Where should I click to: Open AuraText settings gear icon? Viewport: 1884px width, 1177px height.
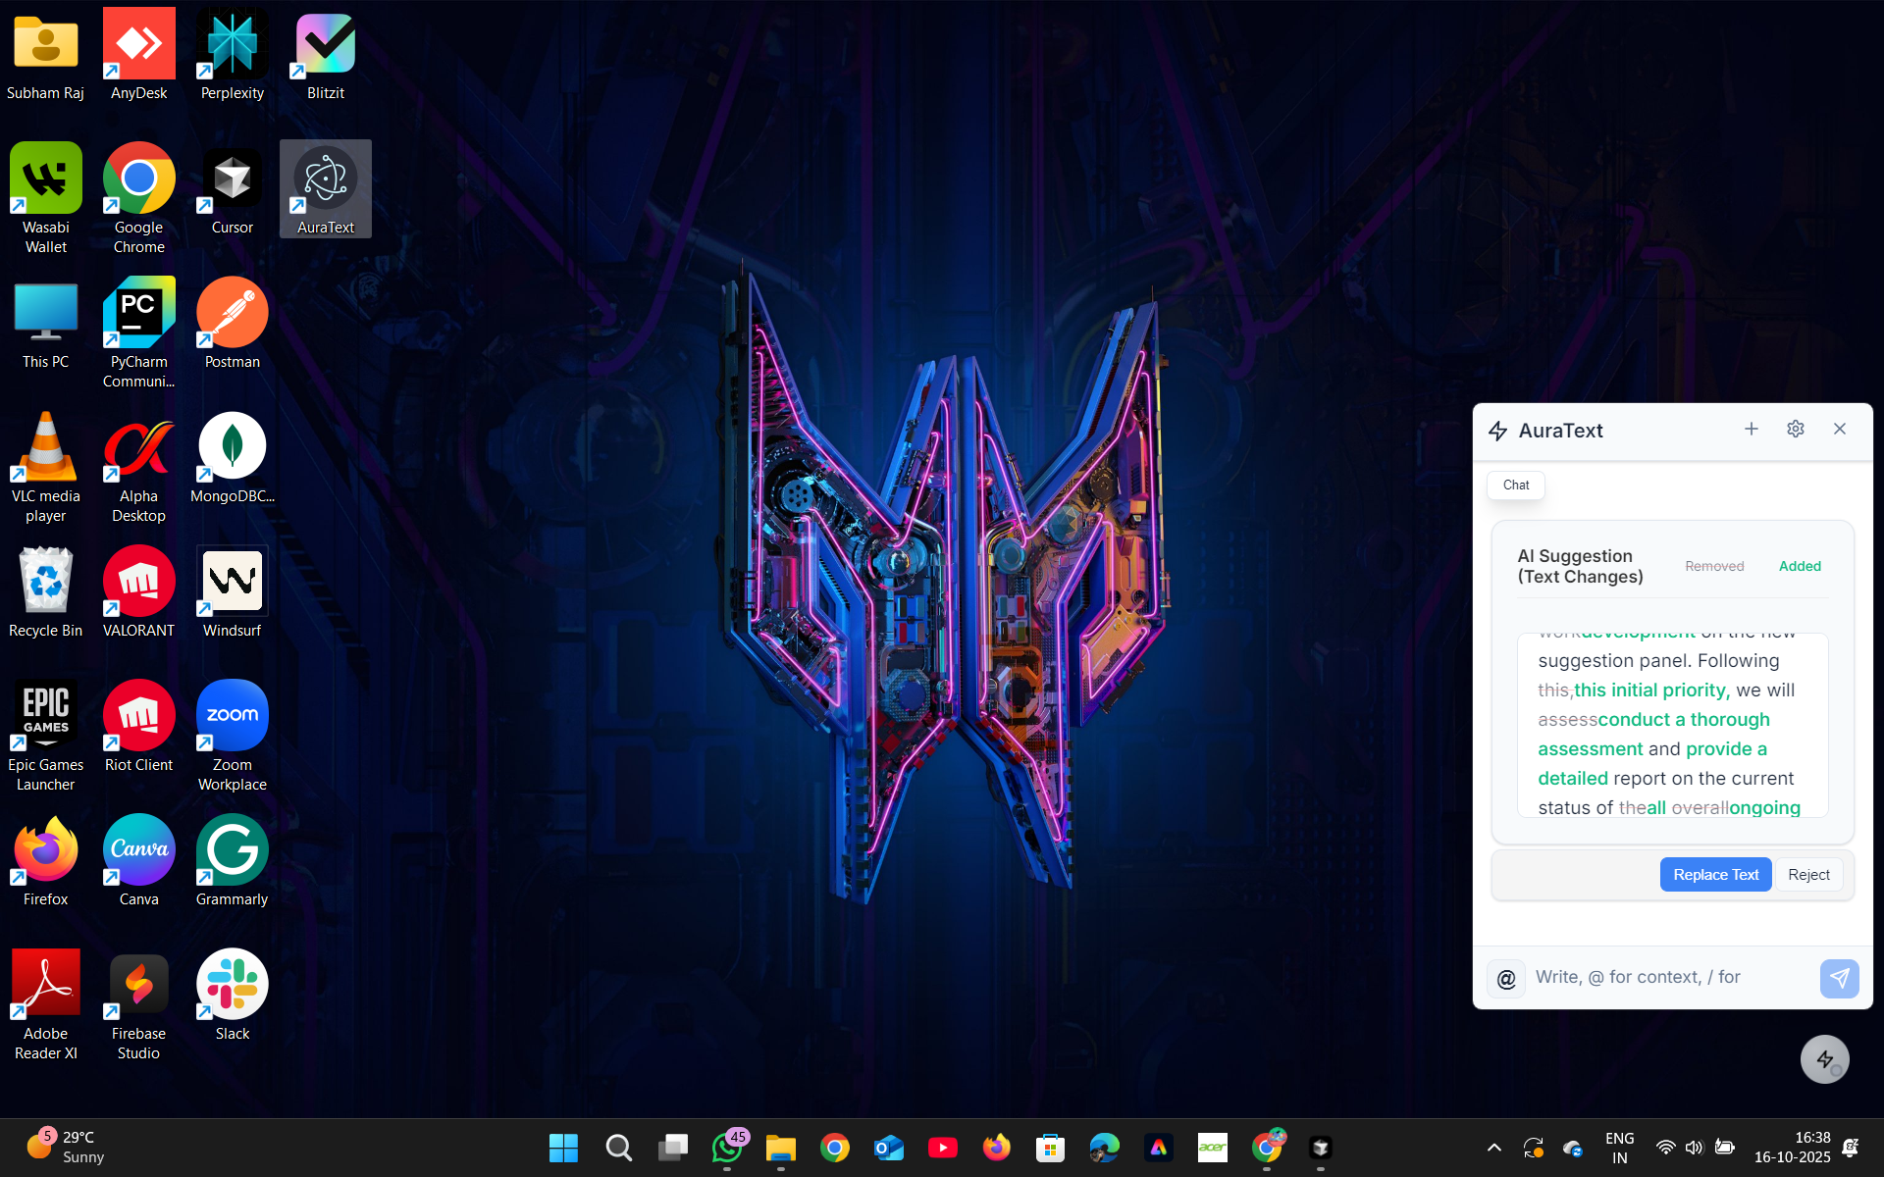[x=1795, y=429]
